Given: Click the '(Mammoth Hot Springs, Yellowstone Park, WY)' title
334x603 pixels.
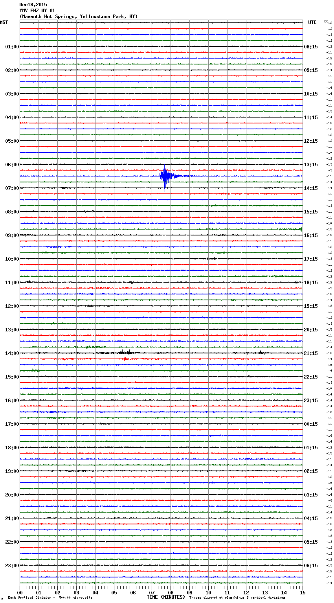Looking at the screenshot, I should tap(79, 17).
